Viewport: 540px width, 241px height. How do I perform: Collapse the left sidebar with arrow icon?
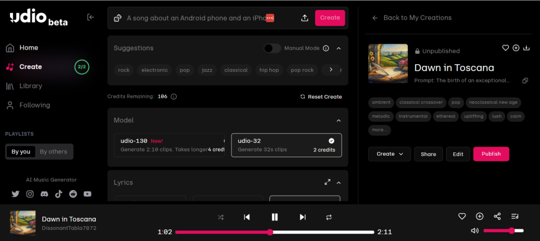point(91,17)
